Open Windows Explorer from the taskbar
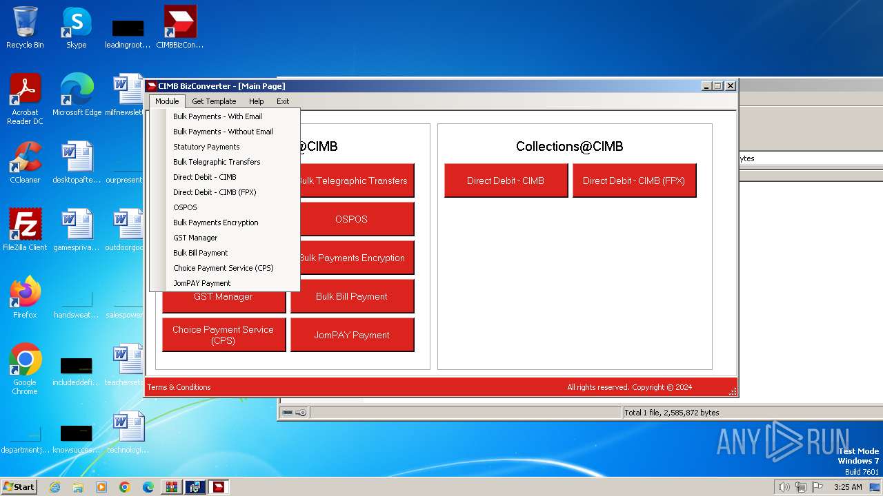This screenshot has height=496, width=883. [x=78, y=487]
